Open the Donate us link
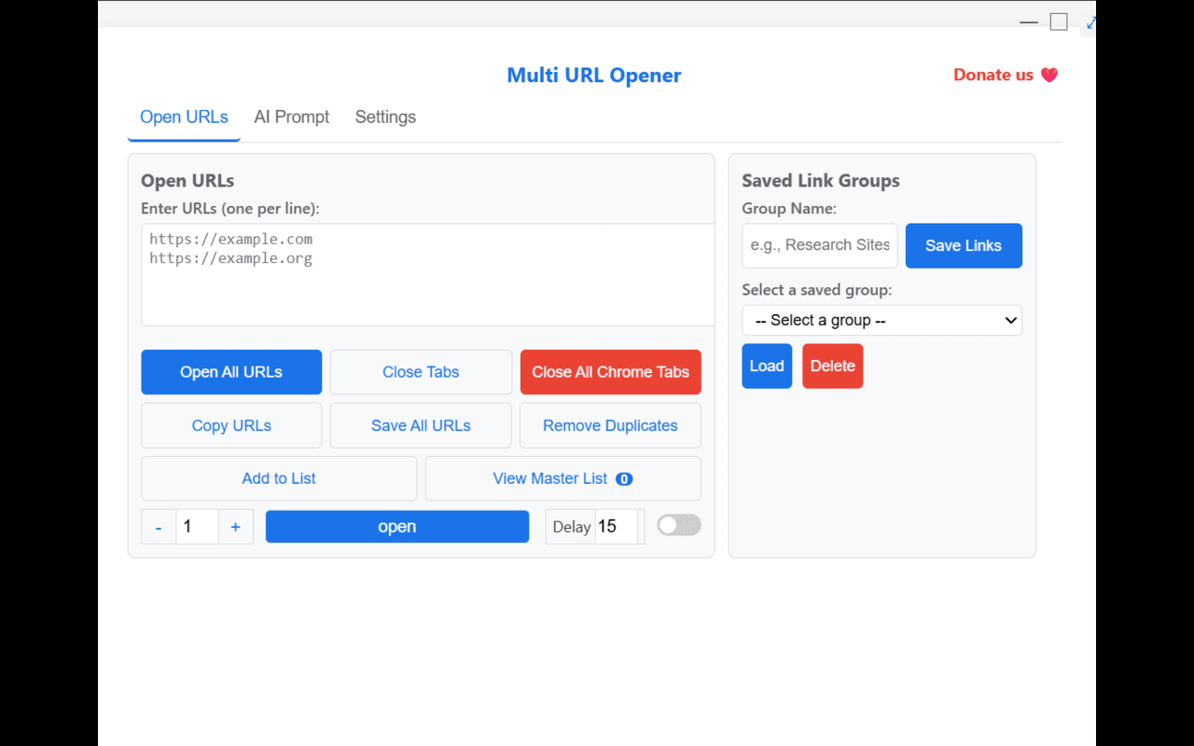The height and width of the screenshot is (746, 1194). (993, 75)
